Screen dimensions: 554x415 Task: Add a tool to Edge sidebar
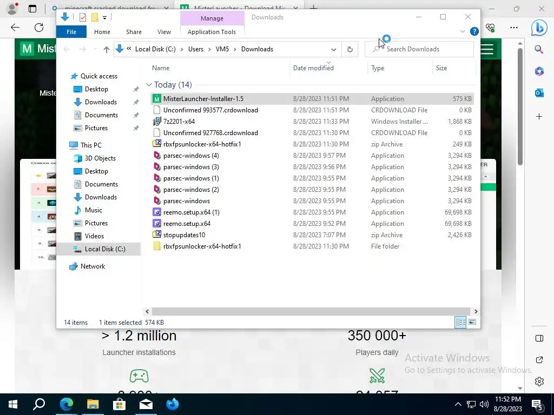(x=539, y=117)
